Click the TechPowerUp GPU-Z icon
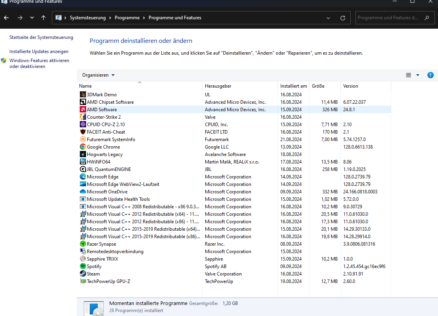The width and height of the screenshot is (438, 316). pyautogui.click(x=83, y=281)
